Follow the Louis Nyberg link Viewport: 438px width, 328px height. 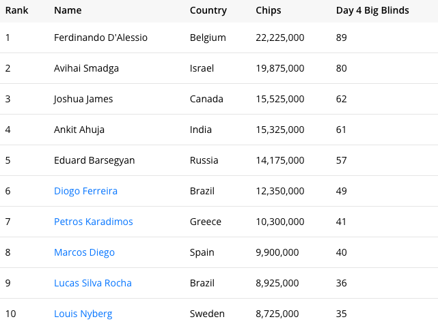point(83,314)
